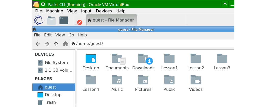Image resolution: width=267 pixels, height=107 pixels.
Task: Select the Pictures folder icon
Action: 143,80
